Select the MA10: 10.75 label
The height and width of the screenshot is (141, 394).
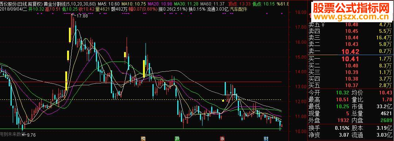click(x=134, y=4)
